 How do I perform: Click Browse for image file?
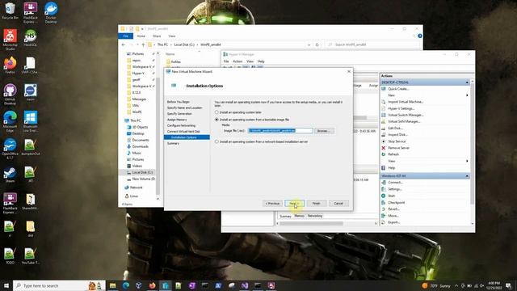324,131
